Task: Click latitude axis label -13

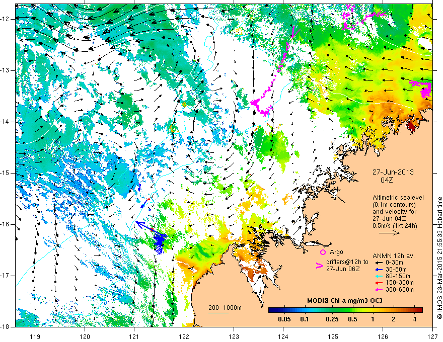Action: [6, 70]
